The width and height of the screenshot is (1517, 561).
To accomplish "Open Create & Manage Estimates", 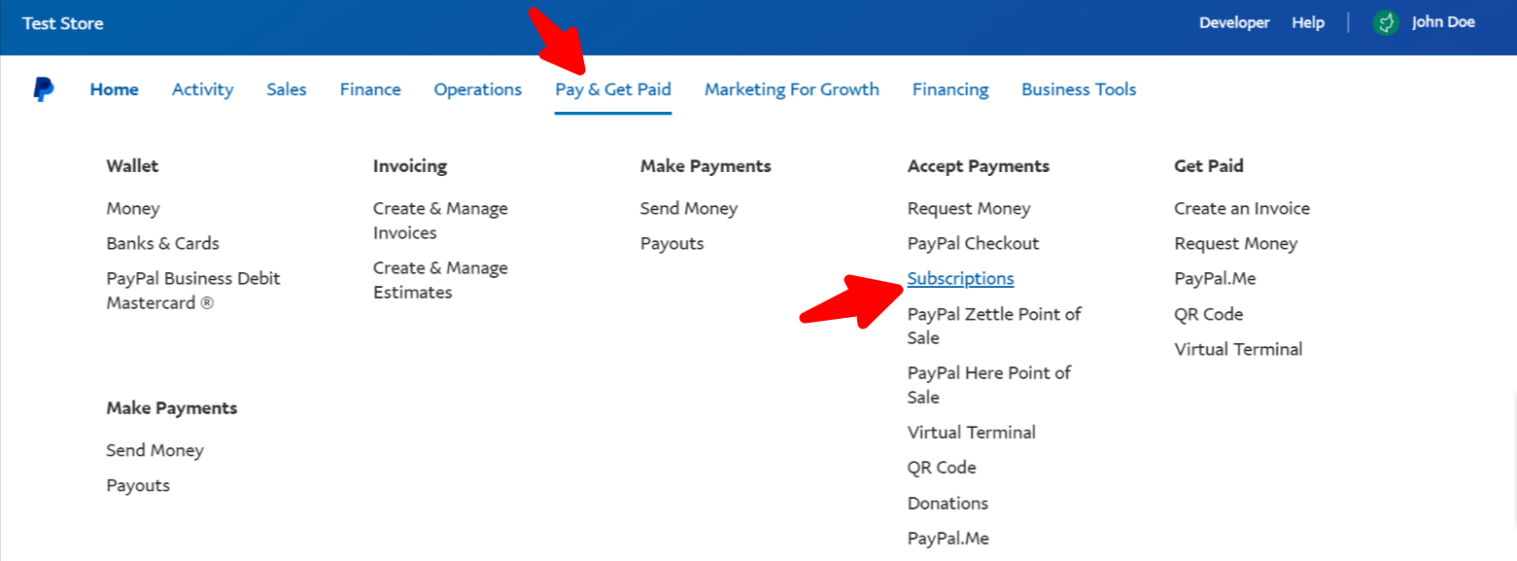I will [x=440, y=280].
